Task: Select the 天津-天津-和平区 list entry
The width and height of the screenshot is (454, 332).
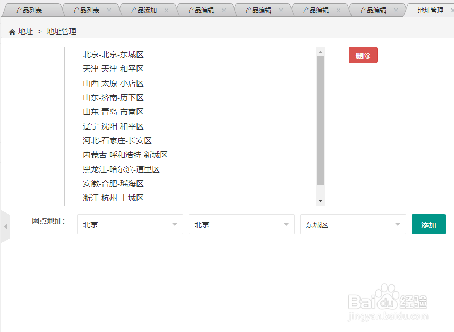Action: click(114, 69)
